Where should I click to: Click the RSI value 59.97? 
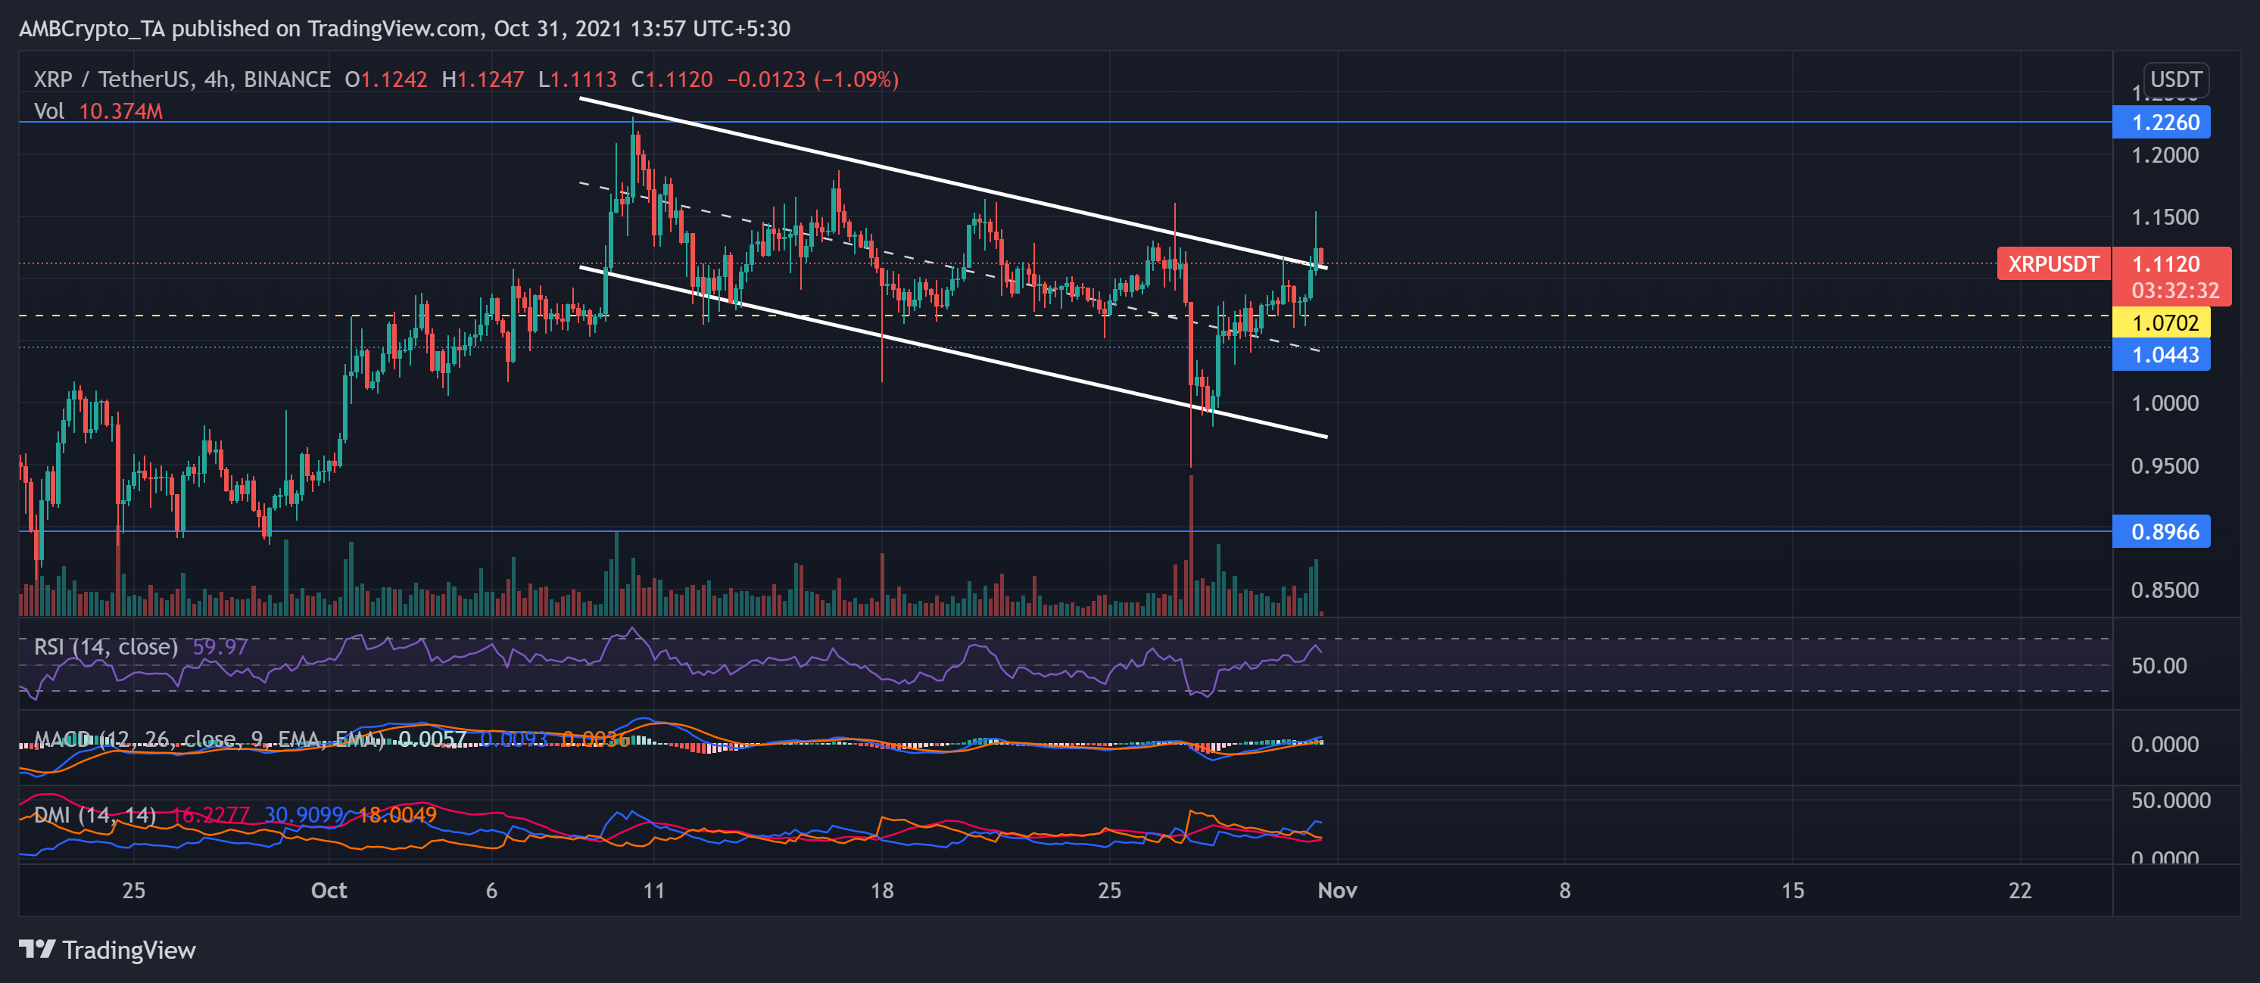point(220,647)
